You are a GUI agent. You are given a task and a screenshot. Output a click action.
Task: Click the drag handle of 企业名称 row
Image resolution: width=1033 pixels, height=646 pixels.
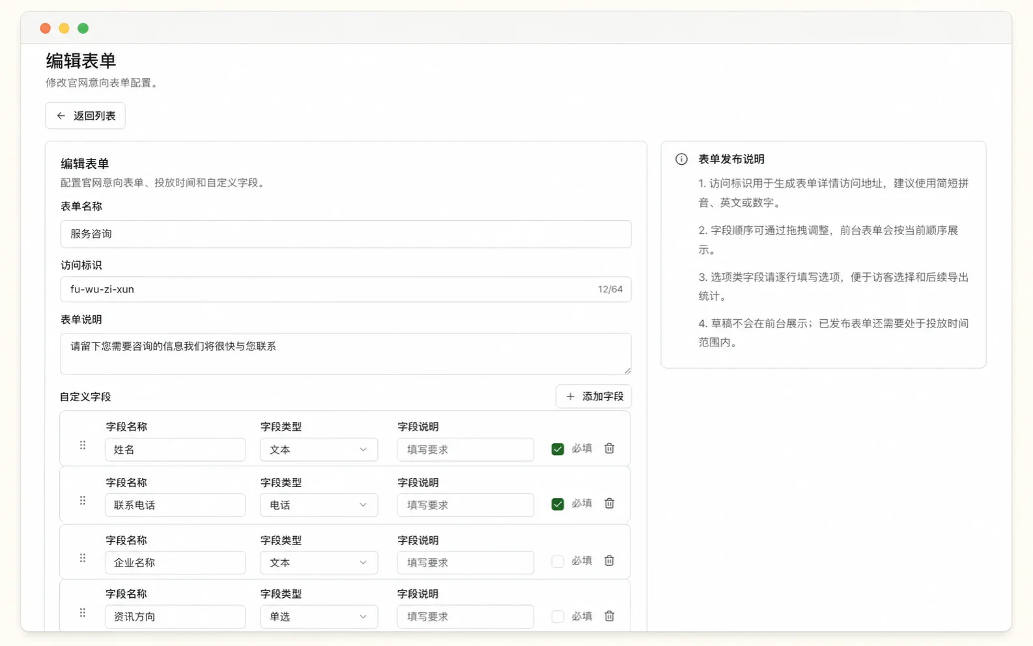click(83, 558)
